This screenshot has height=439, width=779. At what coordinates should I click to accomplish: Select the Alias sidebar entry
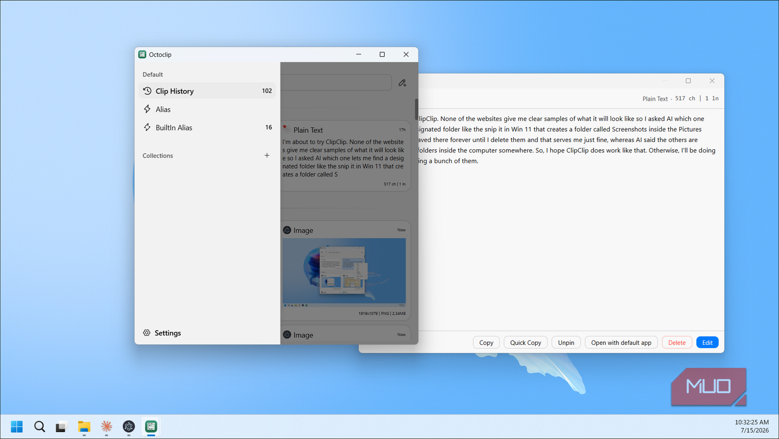click(207, 109)
